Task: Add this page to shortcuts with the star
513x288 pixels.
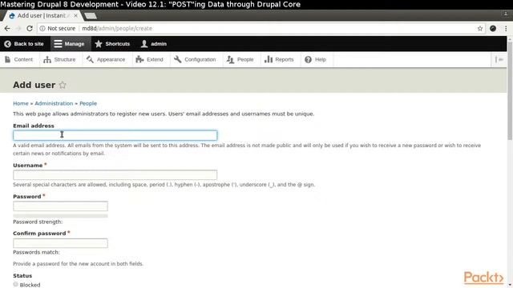Action: [63, 86]
